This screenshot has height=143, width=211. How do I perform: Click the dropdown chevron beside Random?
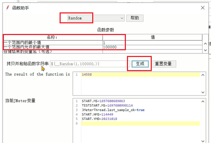pyautogui.click(x=122, y=18)
